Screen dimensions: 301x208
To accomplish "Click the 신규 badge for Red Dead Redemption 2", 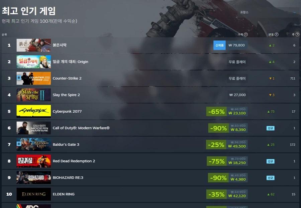I will [271, 161].
